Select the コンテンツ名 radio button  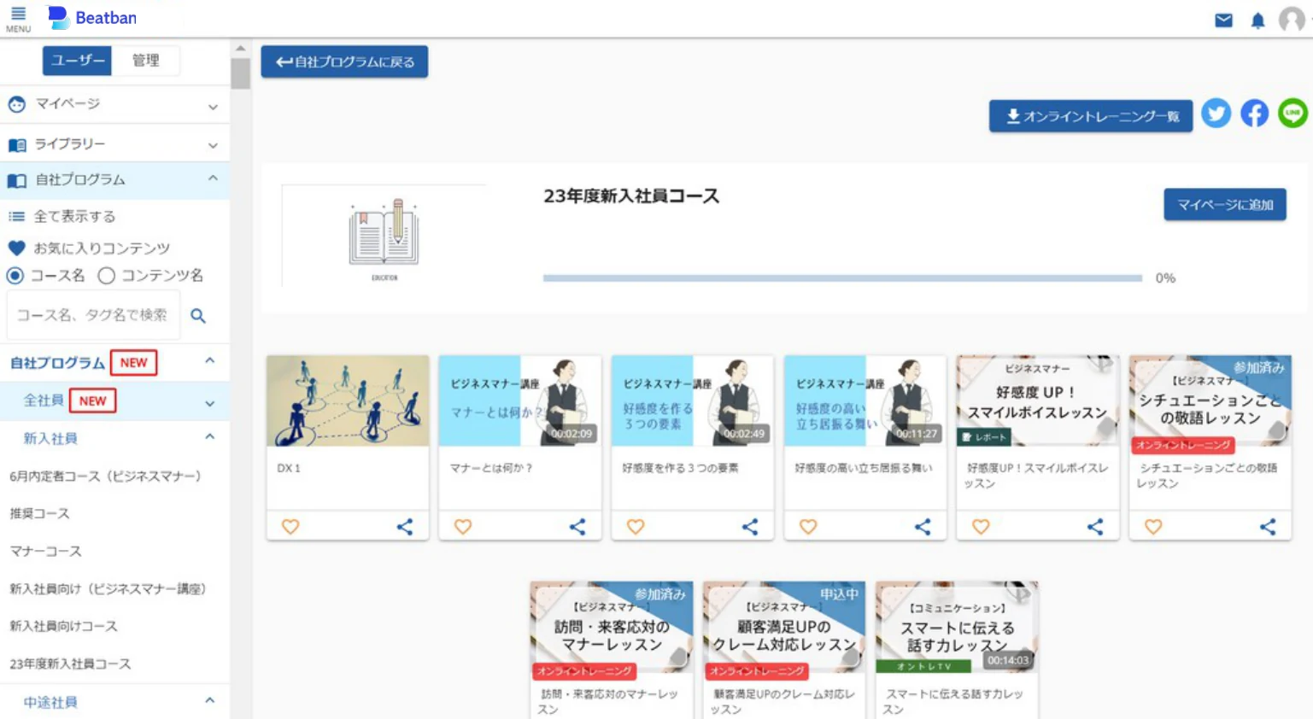point(106,276)
